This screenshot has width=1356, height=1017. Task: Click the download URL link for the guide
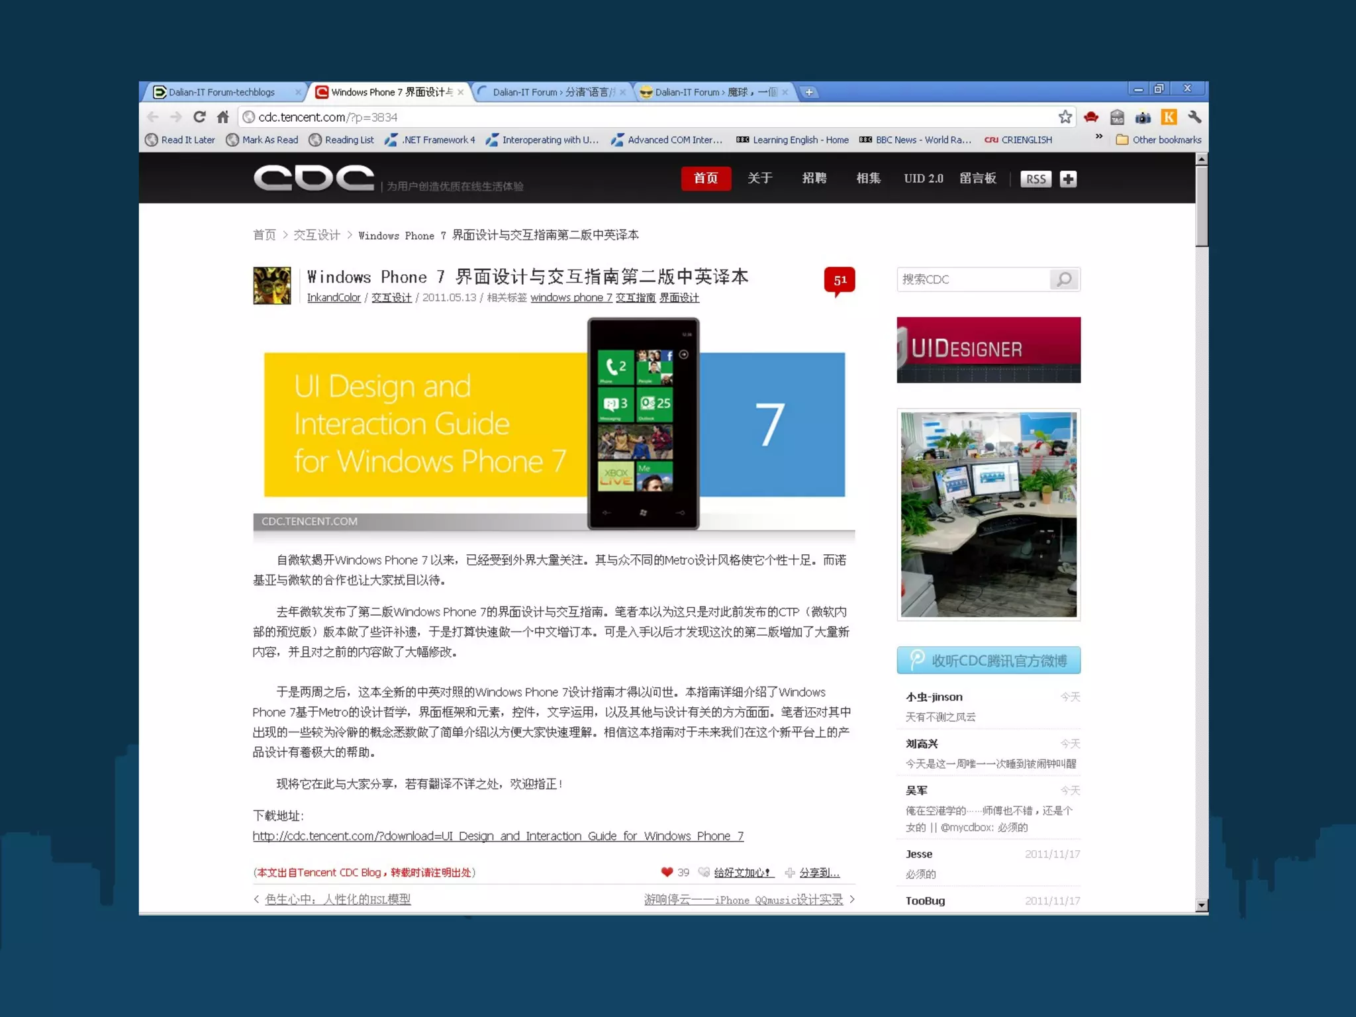[498, 836]
